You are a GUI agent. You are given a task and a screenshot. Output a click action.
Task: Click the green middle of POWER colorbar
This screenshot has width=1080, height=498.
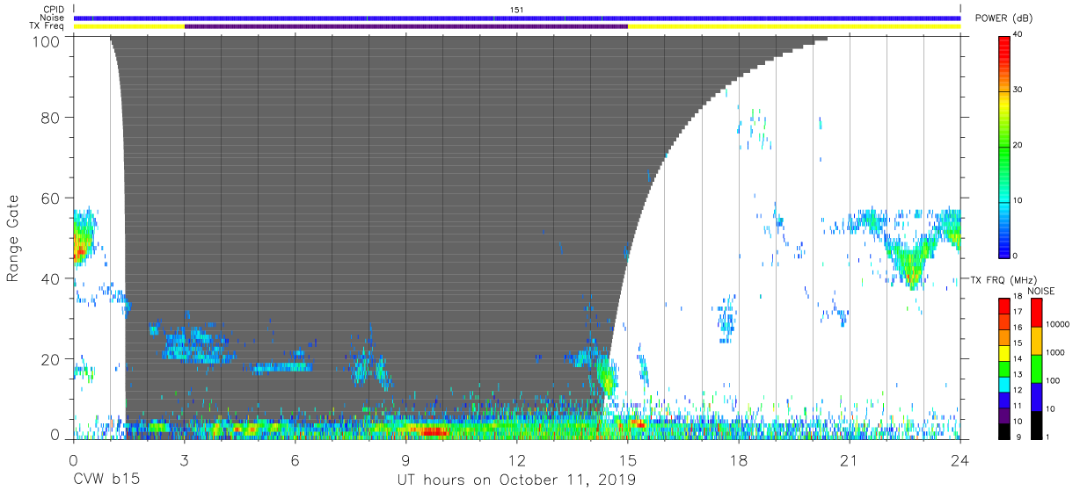[1005, 145]
